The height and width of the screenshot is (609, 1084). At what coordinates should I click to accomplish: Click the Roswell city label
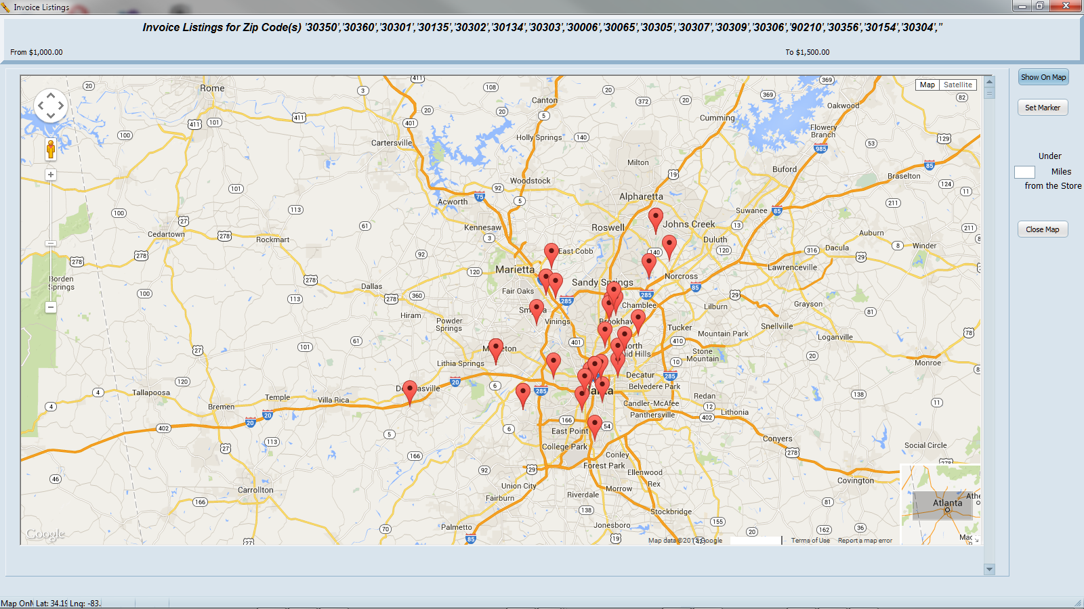(608, 227)
